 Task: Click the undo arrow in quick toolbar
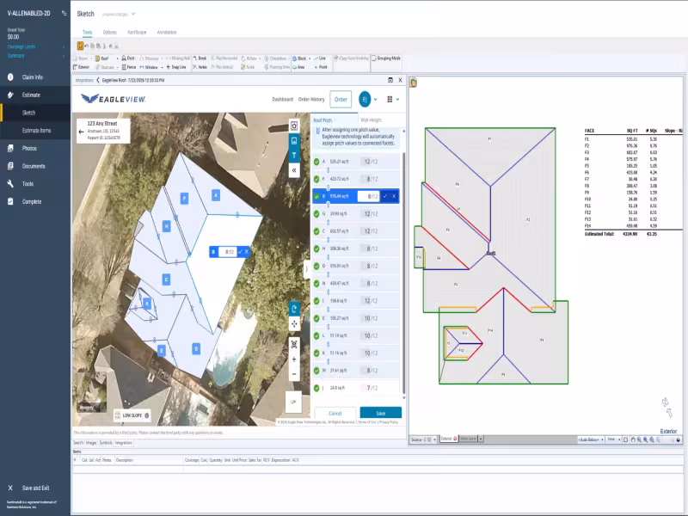pyautogui.click(x=87, y=46)
